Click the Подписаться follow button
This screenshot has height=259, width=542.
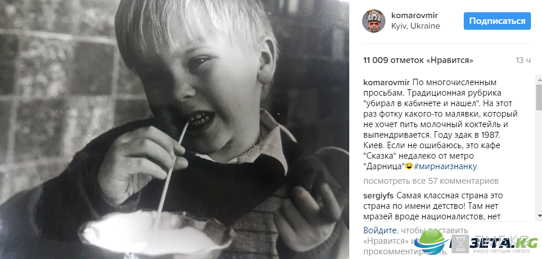point(497,21)
